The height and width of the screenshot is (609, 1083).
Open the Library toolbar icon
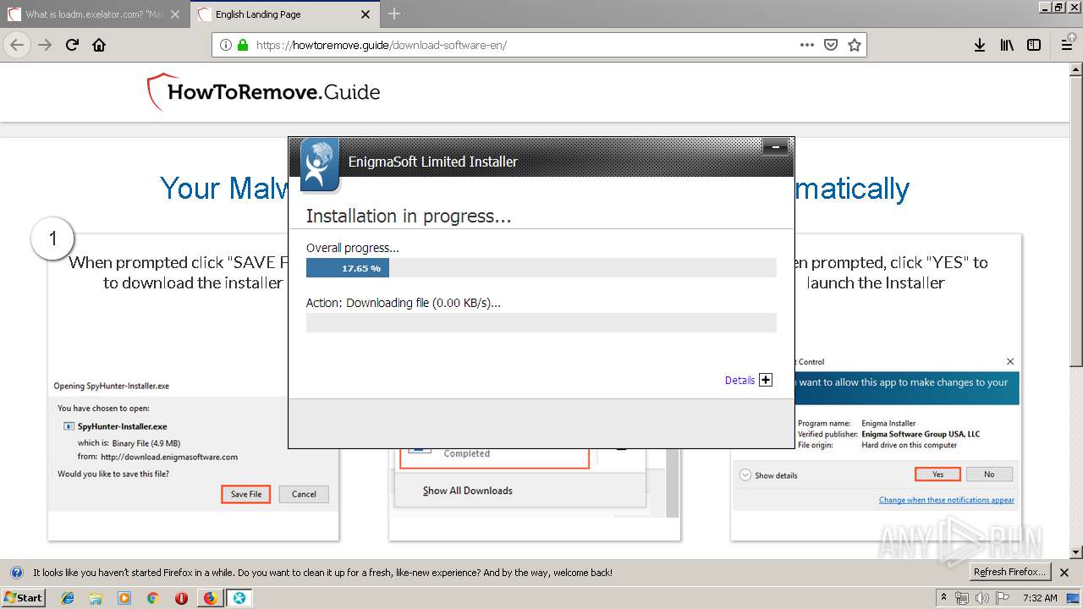[x=1007, y=45]
